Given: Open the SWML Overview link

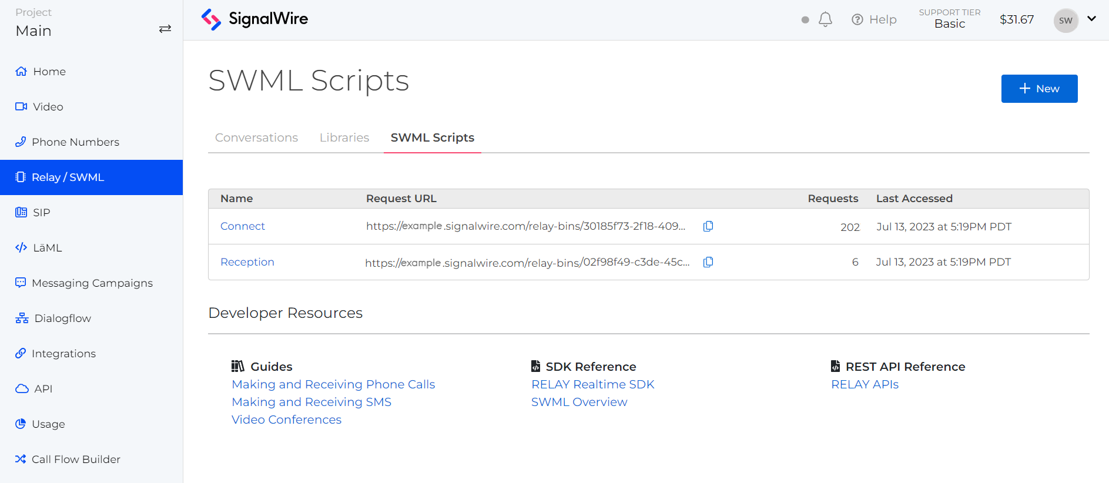Looking at the screenshot, I should [579, 402].
